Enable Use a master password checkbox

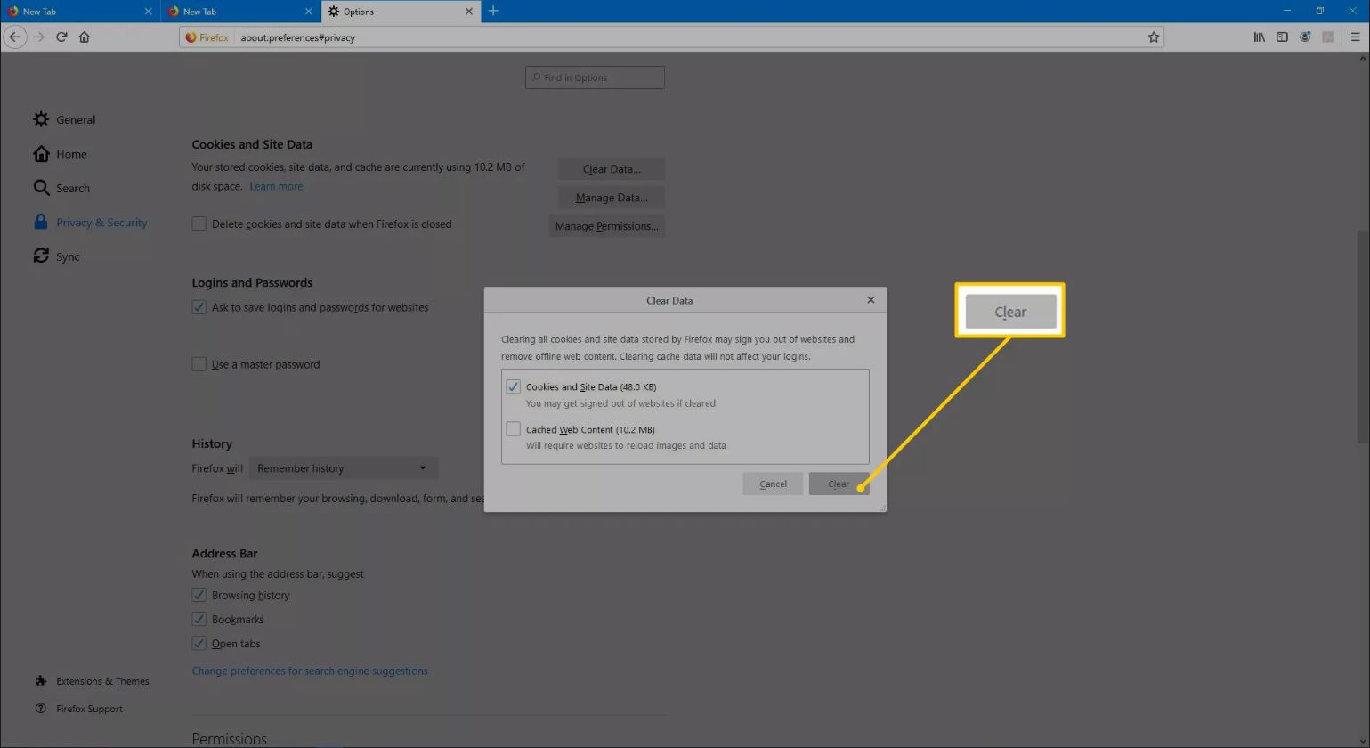pyautogui.click(x=199, y=364)
